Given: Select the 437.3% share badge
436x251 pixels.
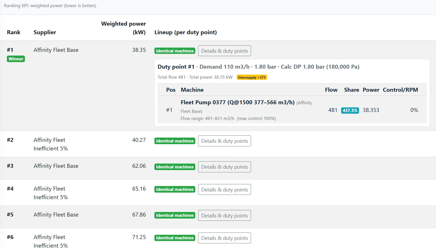Looking at the screenshot, I should (x=350, y=110).
